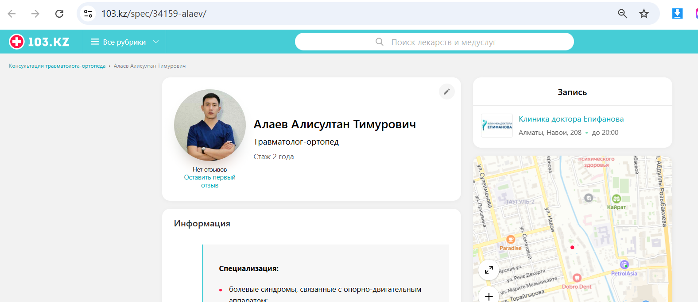
Task: Click the Нет отзывов label
Action: point(210,169)
